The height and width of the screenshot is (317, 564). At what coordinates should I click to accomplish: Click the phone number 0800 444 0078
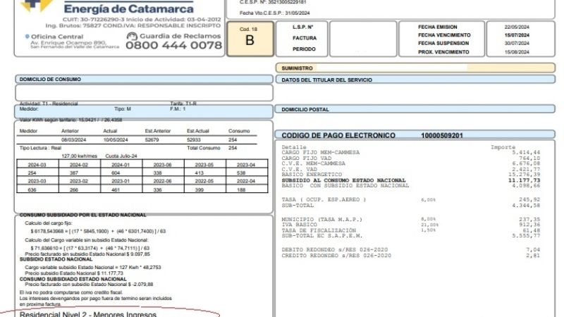(x=173, y=45)
